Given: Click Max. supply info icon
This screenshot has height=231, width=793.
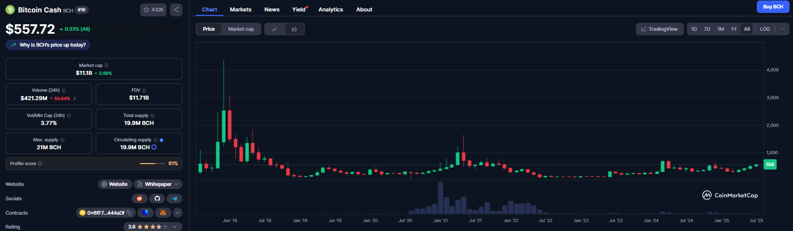Looking at the screenshot, I should [62, 140].
